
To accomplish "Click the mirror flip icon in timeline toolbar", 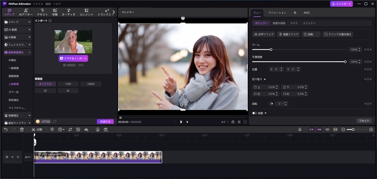I will (86, 130).
